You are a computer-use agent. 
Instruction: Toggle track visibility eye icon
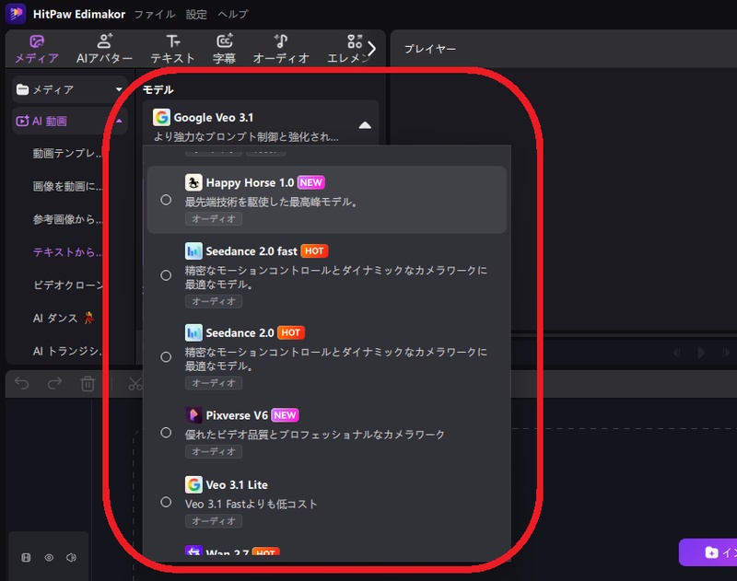click(x=49, y=557)
